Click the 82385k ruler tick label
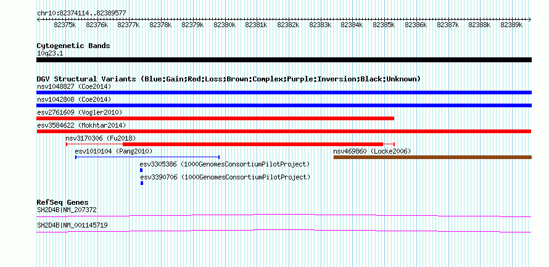This screenshot has width=549, height=267. tap(384, 25)
